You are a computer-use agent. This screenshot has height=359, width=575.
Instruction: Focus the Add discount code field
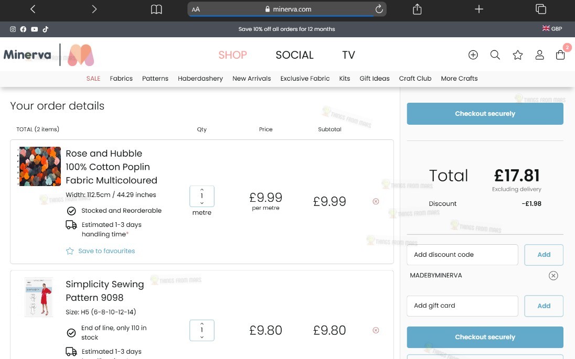tap(462, 255)
